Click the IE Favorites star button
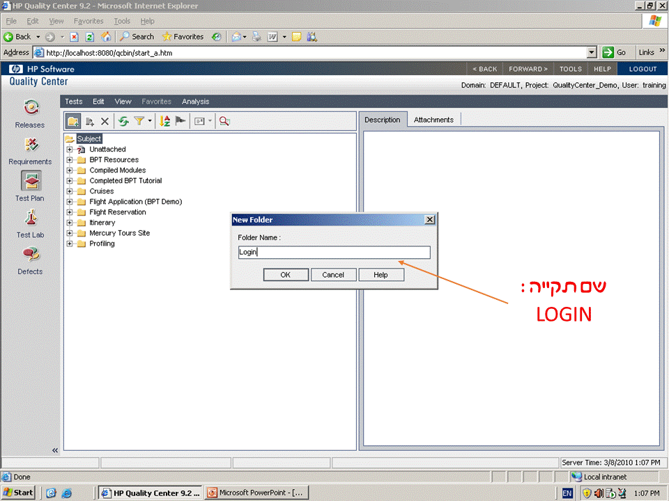Image resolution: width=669 pixels, height=501 pixels. pyautogui.click(x=183, y=37)
